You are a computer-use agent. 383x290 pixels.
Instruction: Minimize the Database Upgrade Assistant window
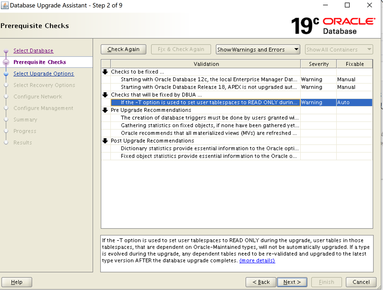[x=326, y=5]
